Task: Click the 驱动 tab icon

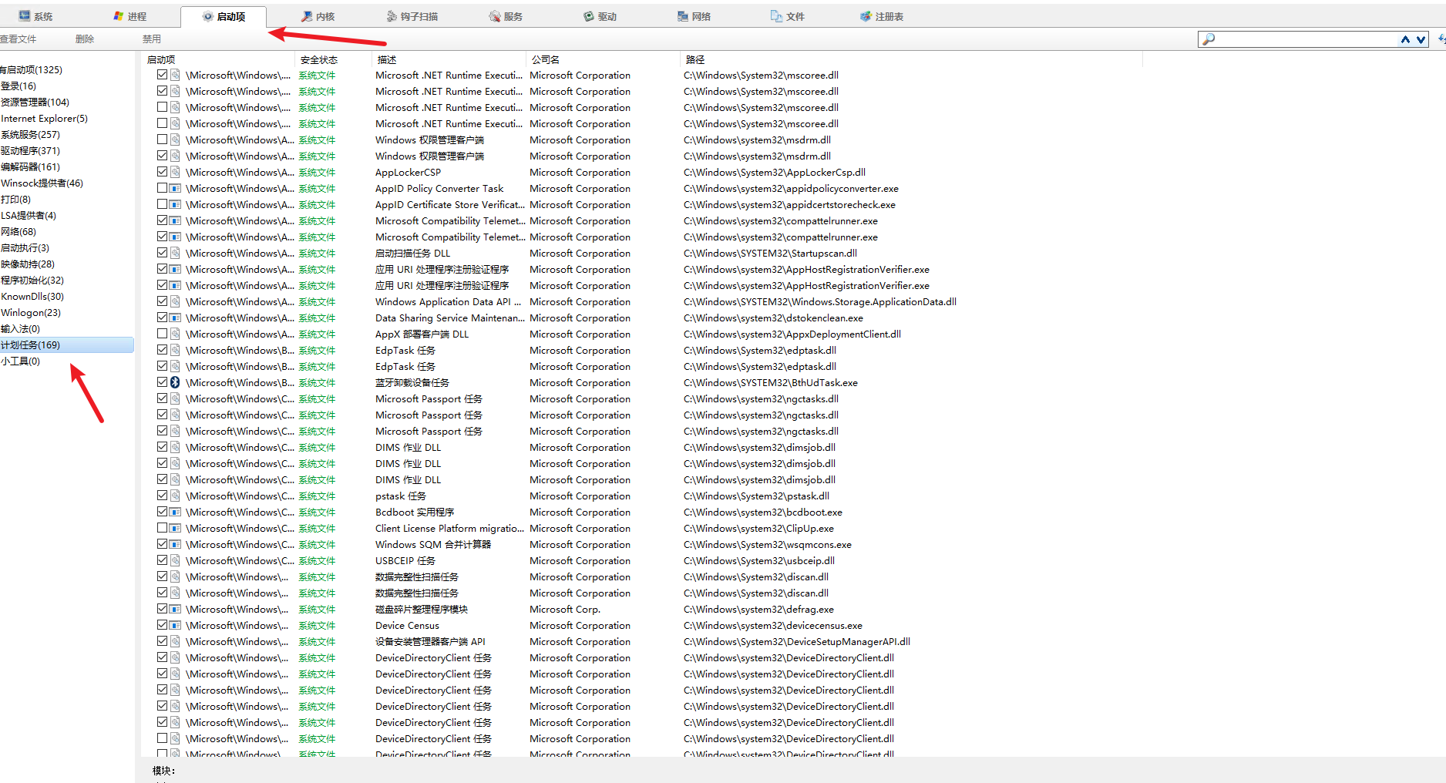Action: (x=589, y=16)
